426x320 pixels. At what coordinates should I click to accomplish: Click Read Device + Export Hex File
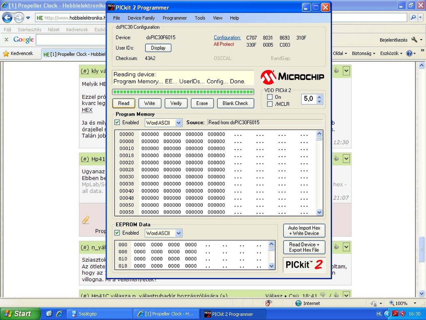click(304, 247)
